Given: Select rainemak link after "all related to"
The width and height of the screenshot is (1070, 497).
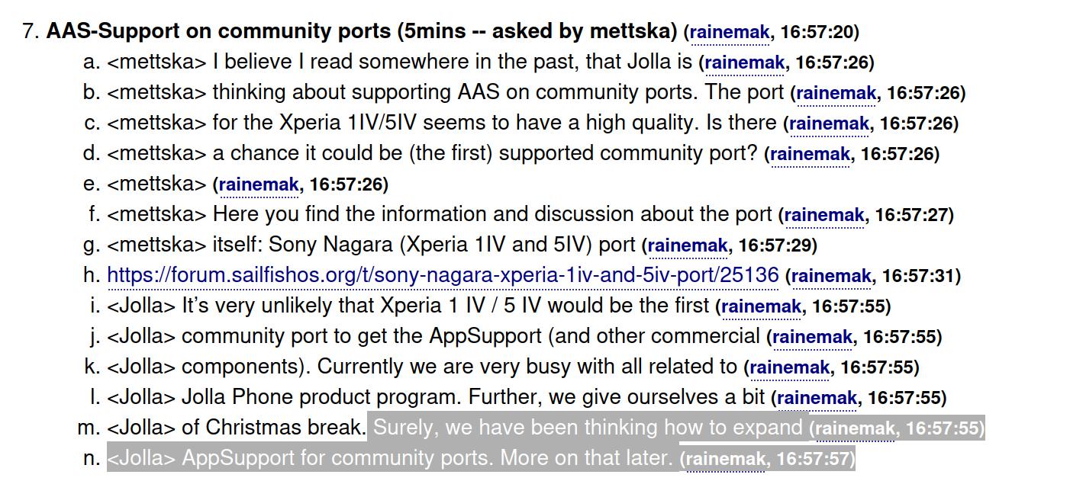Looking at the screenshot, I should (789, 367).
